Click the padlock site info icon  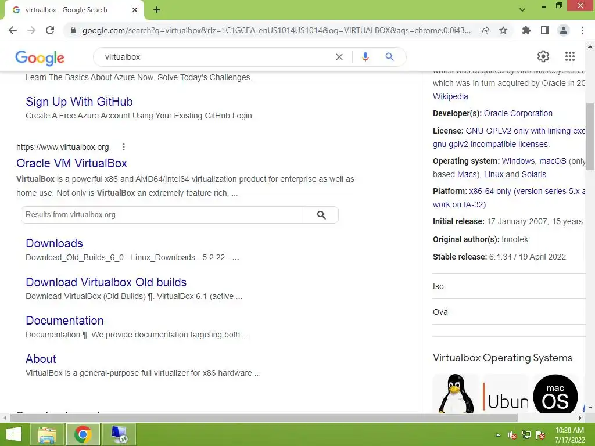[73, 30]
